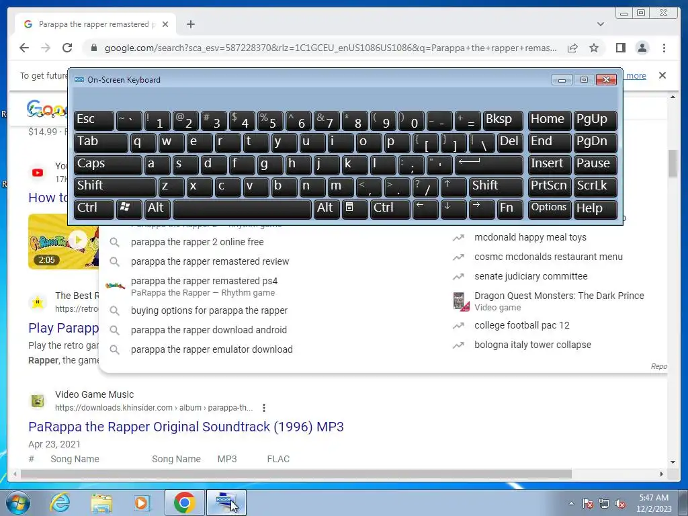The height and width of the screenshot is (516, 688).
Task: Toggle the right Alt key
Action: (x=327, y=209)
